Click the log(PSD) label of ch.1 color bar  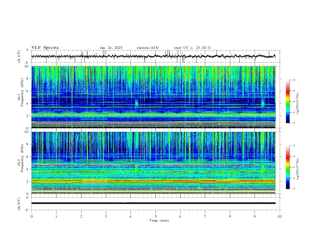[x=298, y=104]
